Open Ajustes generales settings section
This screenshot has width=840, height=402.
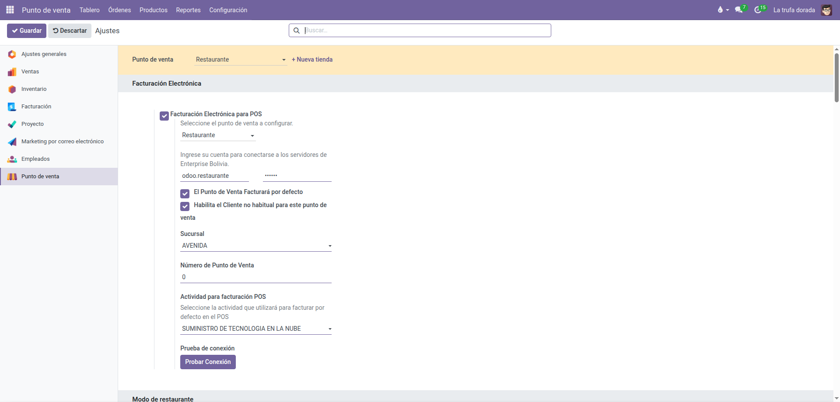(x=44, y=54)
